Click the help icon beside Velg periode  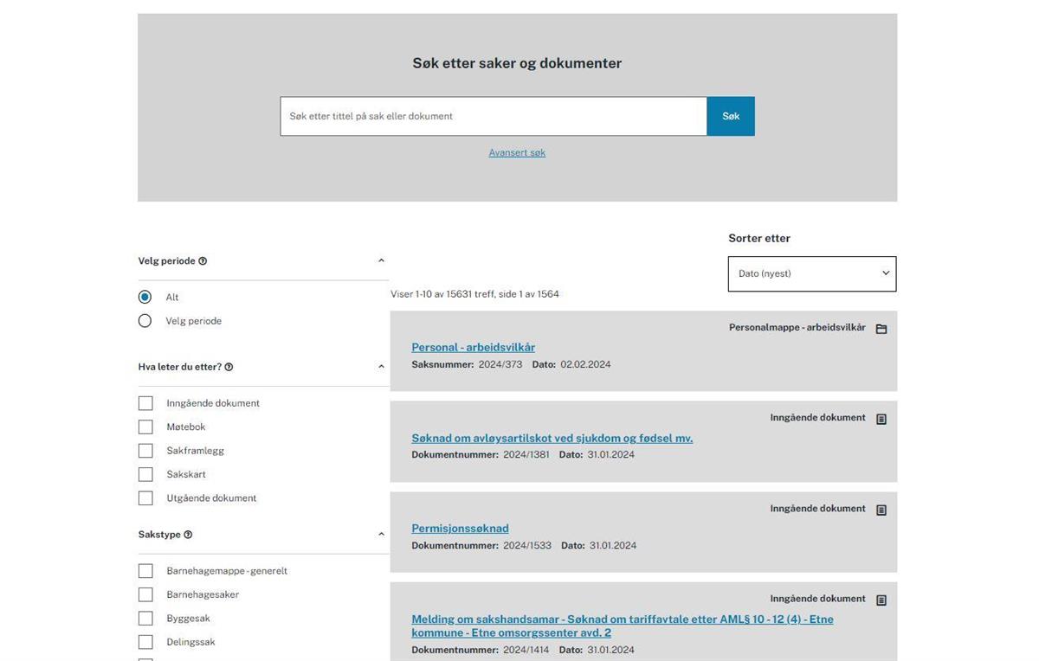(203, 261)
